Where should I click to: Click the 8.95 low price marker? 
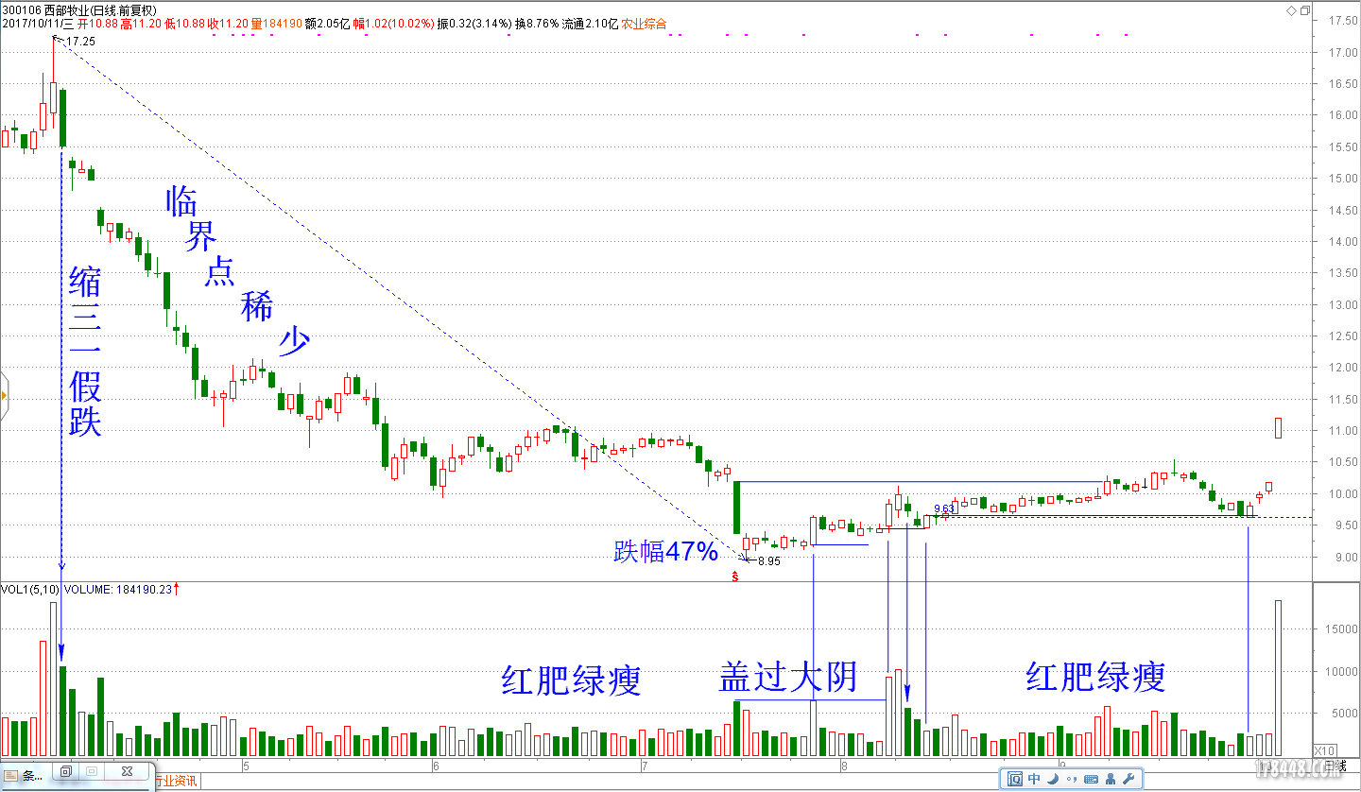click(x=769, y=561)
